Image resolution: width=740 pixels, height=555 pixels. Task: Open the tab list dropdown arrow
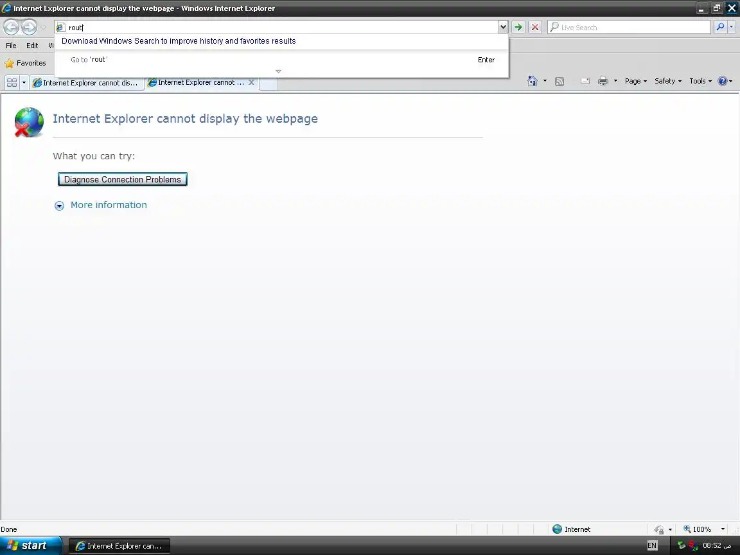24,83
